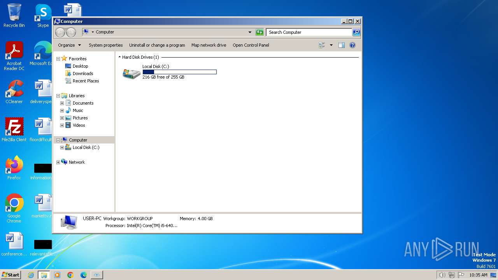Select Videos library
Viewport: 498px width, 280px height.
pos(79,125)
